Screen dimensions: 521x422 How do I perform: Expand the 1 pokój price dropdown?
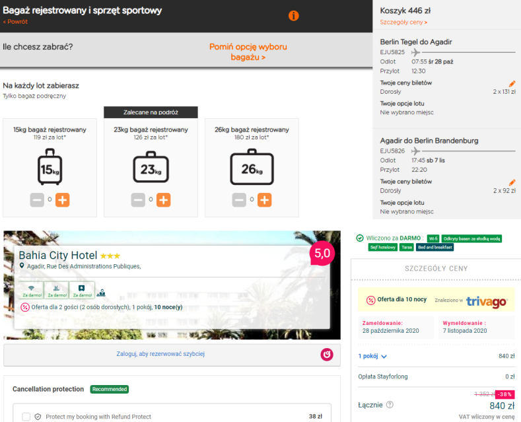(372, 356)
